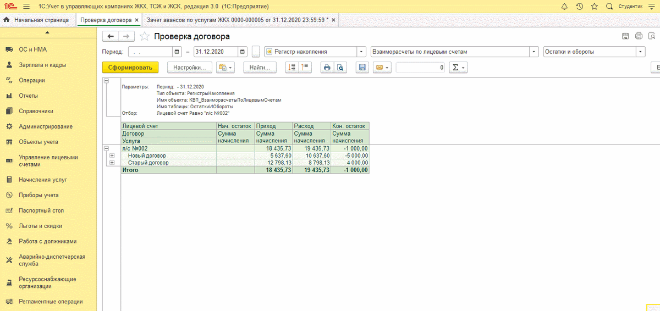Open the Зарплата и кадры section
This screenshot has width=660, height=311.
point(42,65)
